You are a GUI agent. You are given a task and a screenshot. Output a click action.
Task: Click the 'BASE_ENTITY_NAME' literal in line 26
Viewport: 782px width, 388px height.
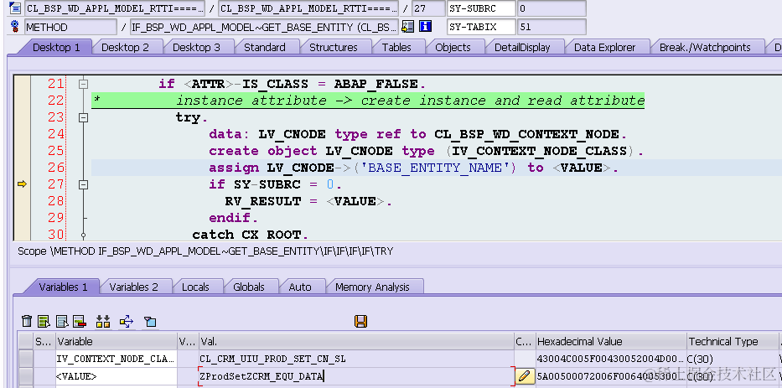click(x=434, y=168)
